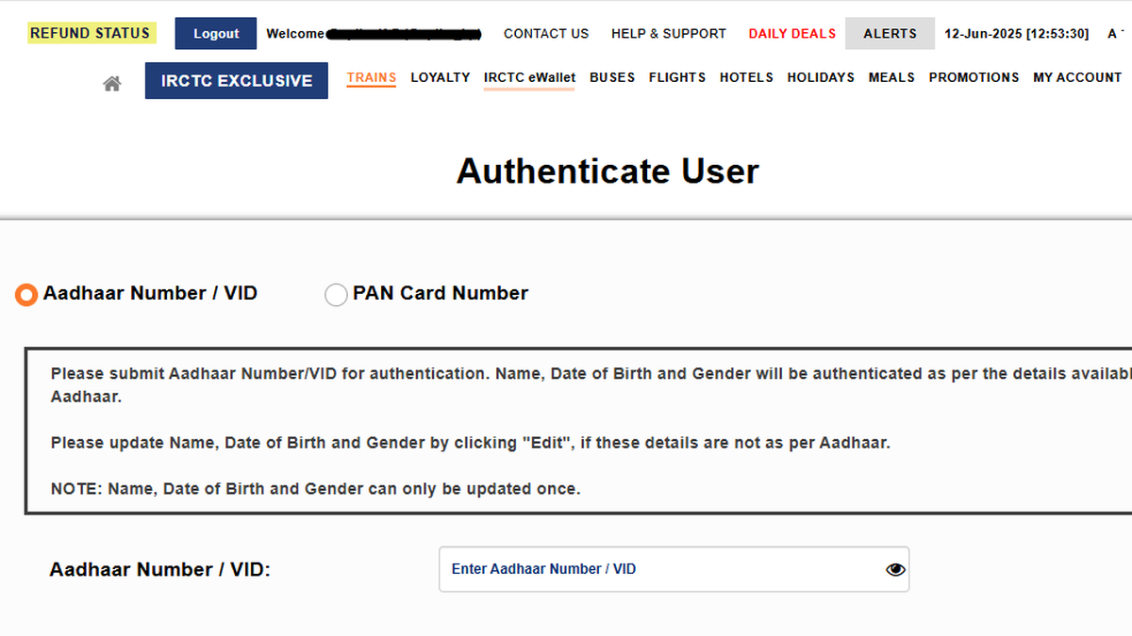Open the PROMOTIONS menu
1132x636 pixels.
(974, 77)
